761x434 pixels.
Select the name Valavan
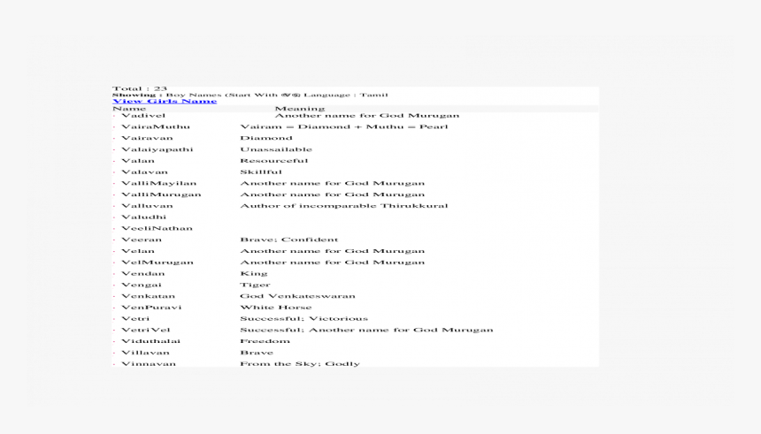point(144,171)
